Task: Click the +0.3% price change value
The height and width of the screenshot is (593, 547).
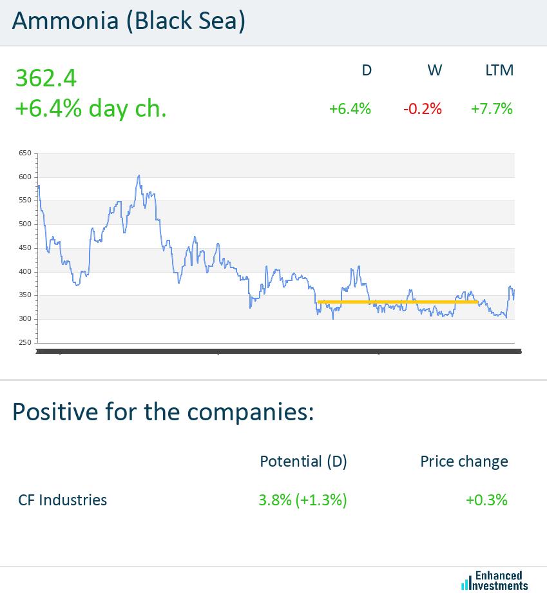Action: point(486,500)
